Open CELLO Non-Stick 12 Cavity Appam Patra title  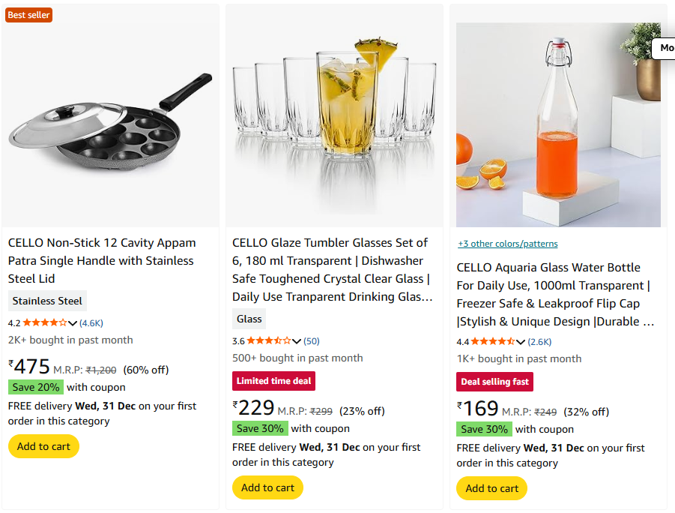point(102,260)
